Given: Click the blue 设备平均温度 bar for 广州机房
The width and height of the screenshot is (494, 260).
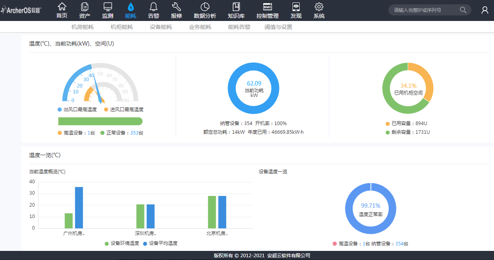Looking at the screenshot, I should point(79,207).
